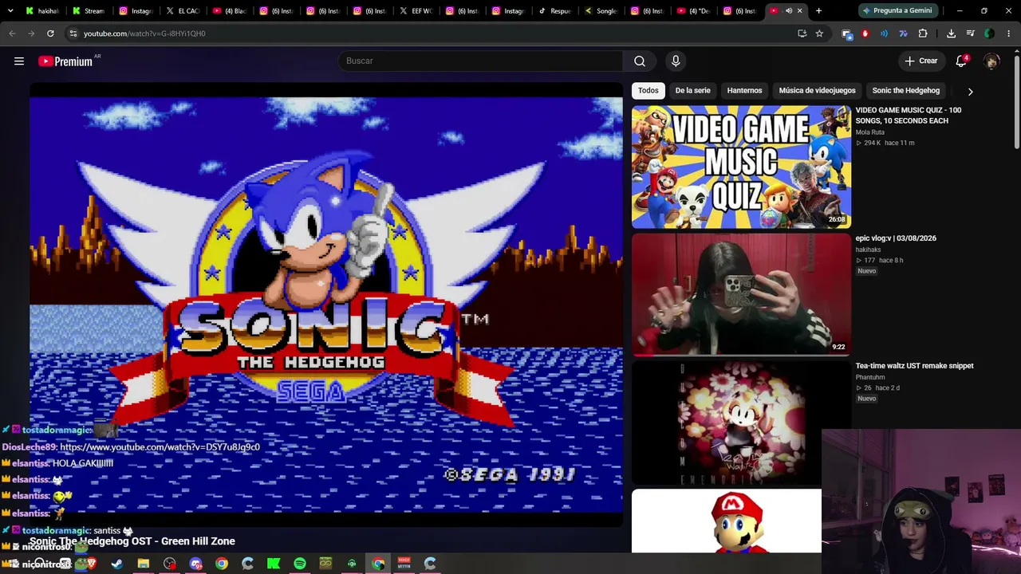Viewport: 1021px width, 574px height.
Task: Open the YouTube link in DiosLeche89's chat message
Action: click(160, 447)
